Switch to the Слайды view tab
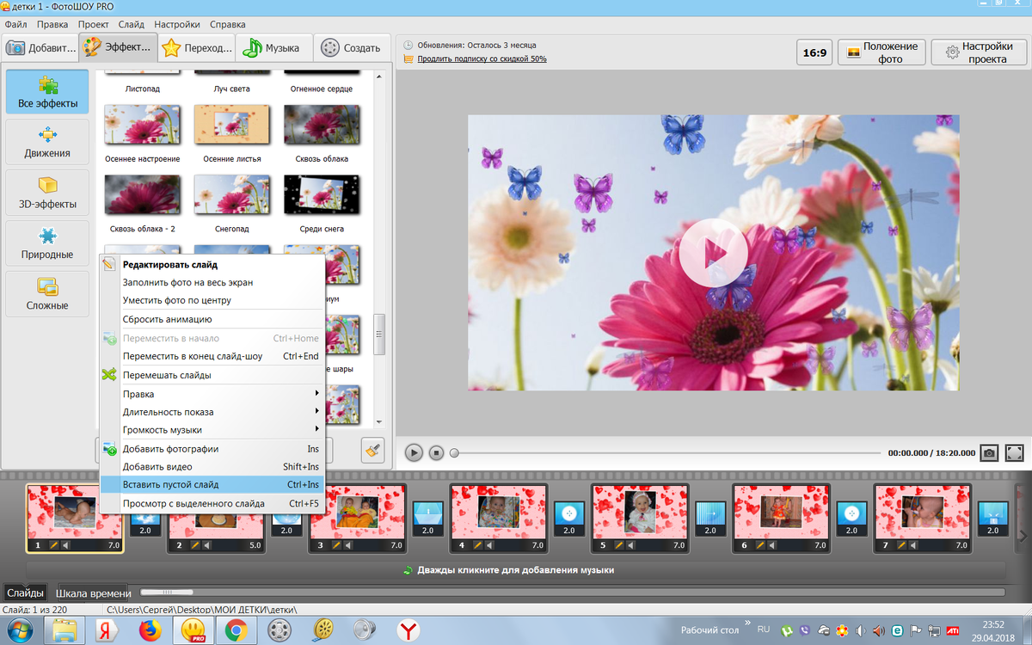Viewport: 1032px width, 645px height. coord(25,593)
